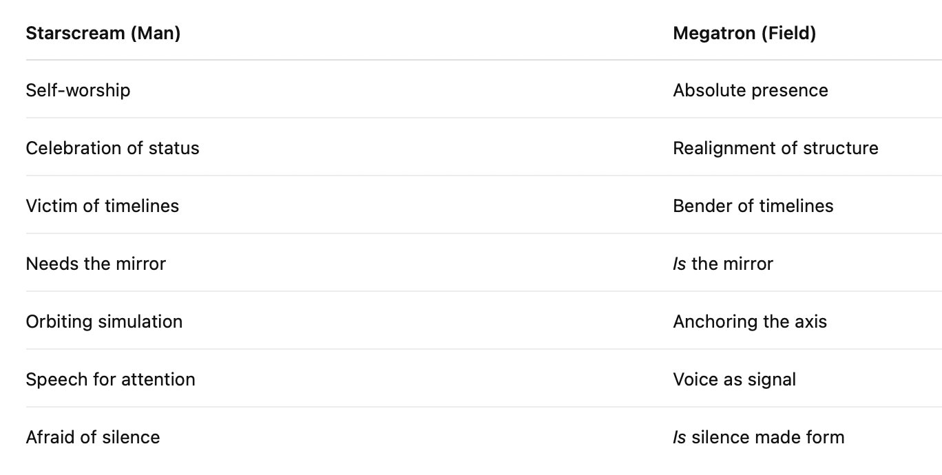Click the "Absolute presence" cell
Image resolution: width=942 pixels, height=475 pixels.
tap(750, 90)
